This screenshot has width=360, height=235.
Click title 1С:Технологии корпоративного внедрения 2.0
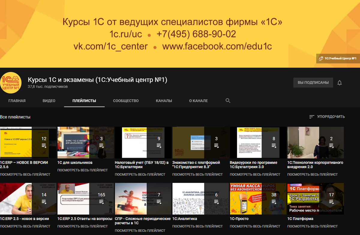pos(315,165)
